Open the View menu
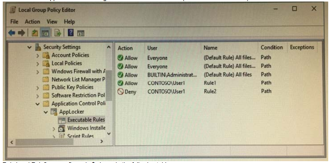 tap(52, 21)
